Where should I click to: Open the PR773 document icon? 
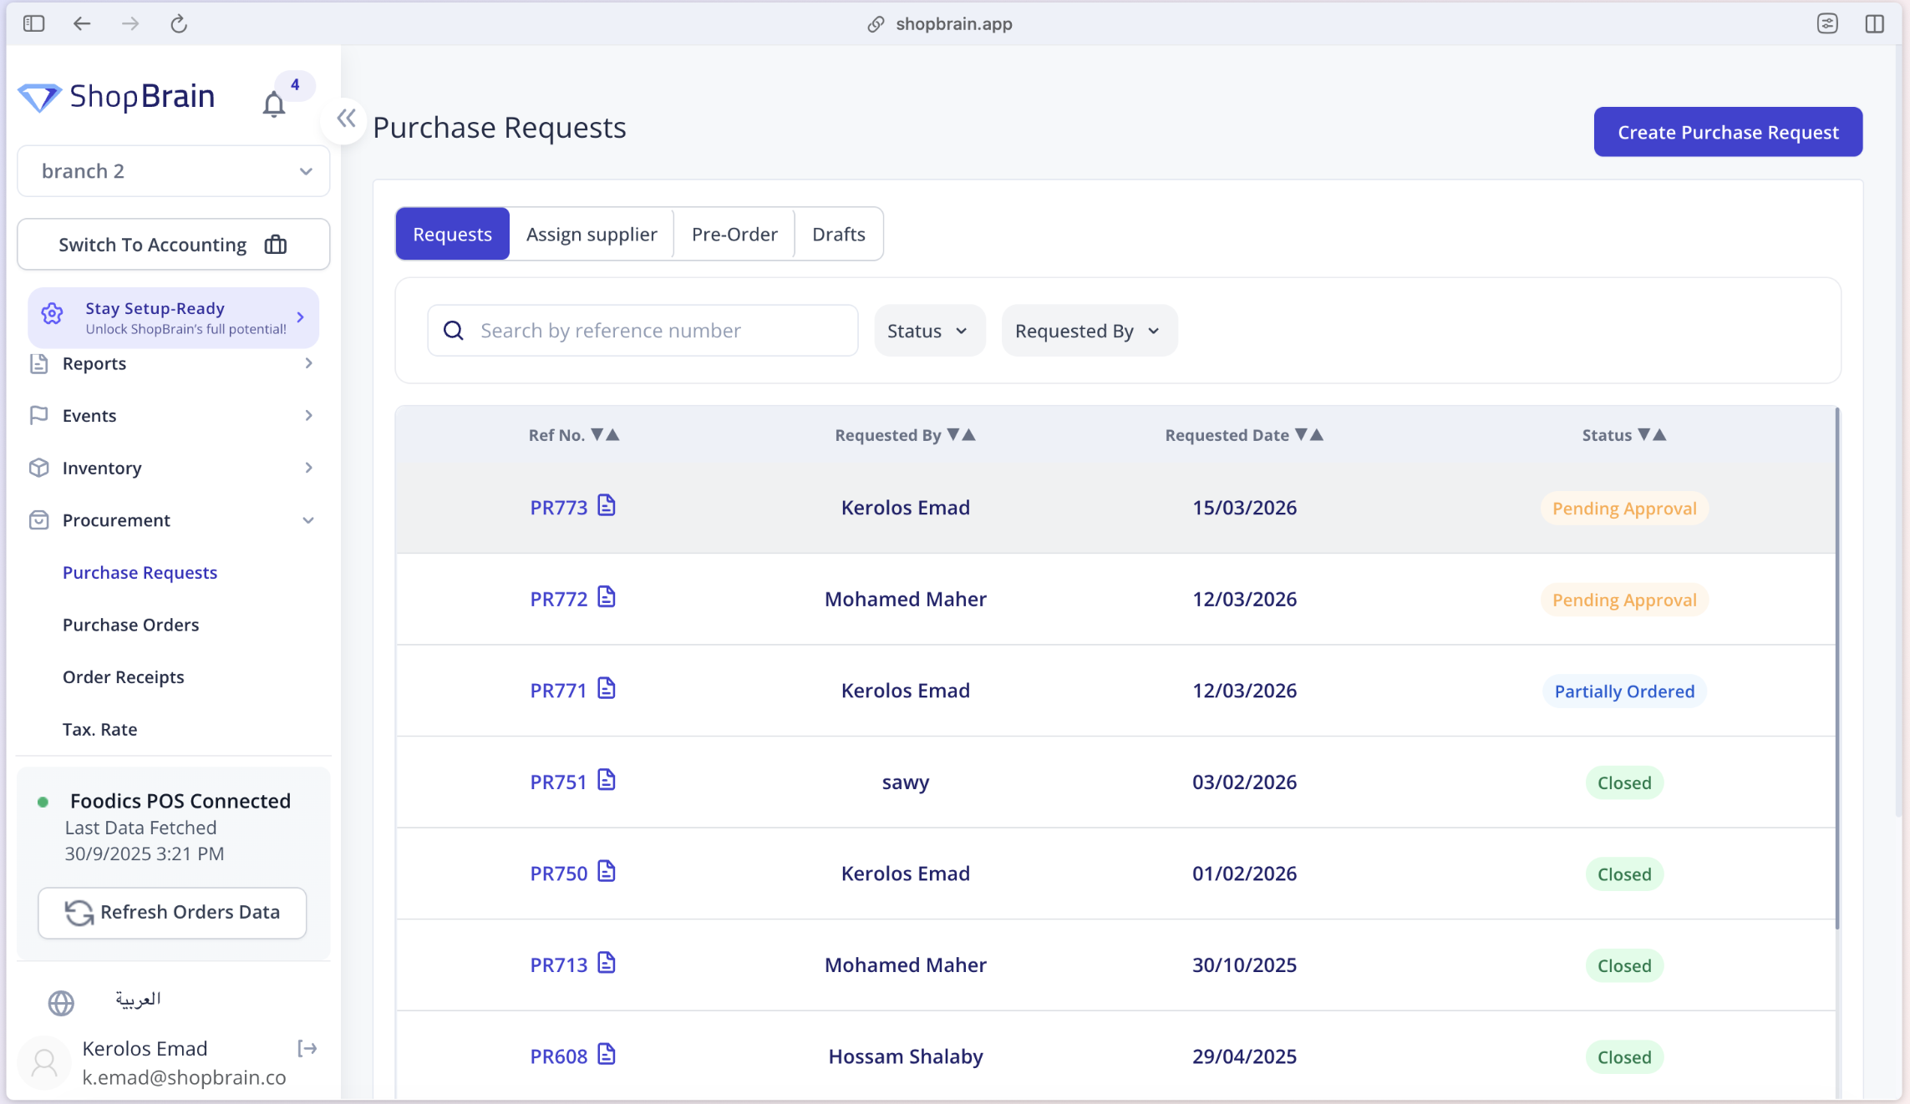(x=607, y=504)
